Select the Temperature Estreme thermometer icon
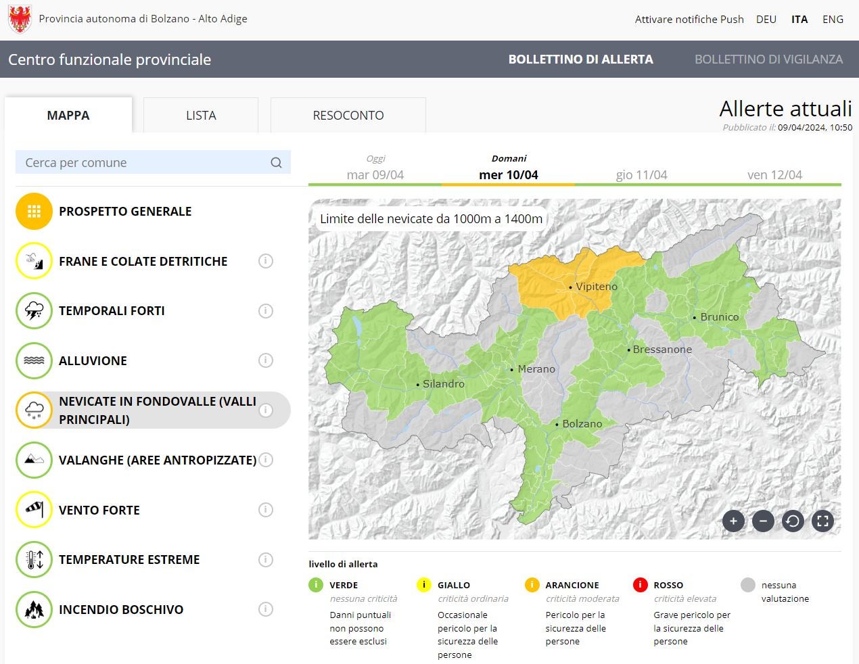Screen dimensions: 859x664 click(x=34, y=559)
